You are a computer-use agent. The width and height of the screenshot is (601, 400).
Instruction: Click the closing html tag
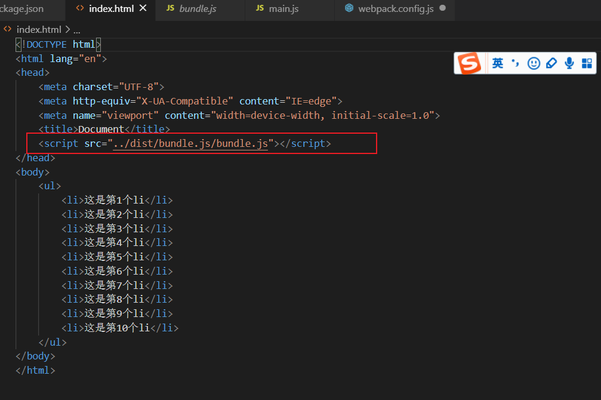(x=35, y=371)
